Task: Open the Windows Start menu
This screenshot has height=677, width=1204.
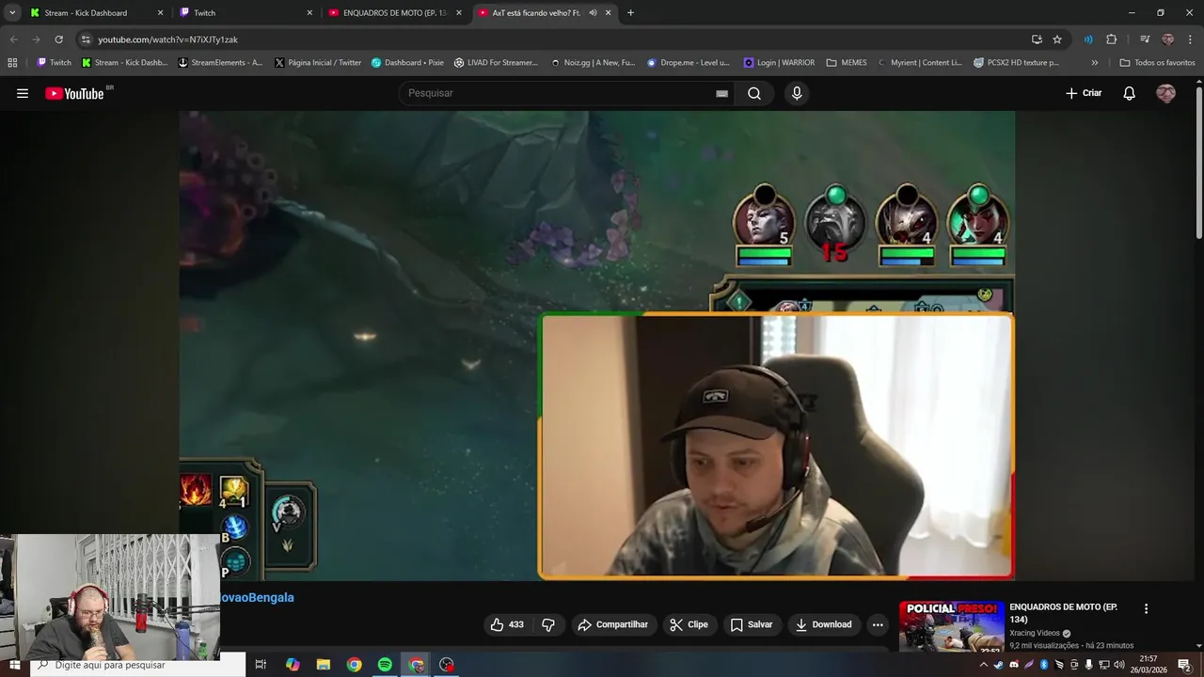Action: [x=14, y=665]
